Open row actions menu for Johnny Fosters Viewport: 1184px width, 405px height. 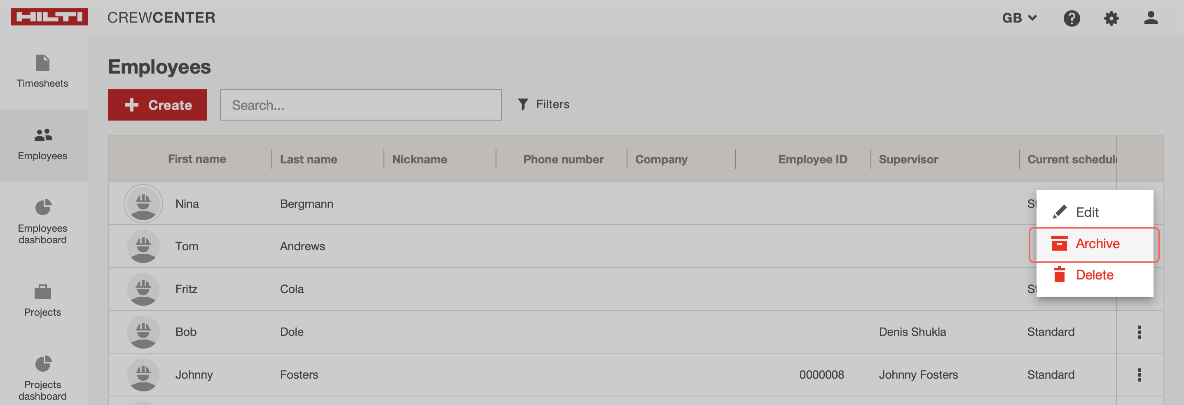[1139, 375]
